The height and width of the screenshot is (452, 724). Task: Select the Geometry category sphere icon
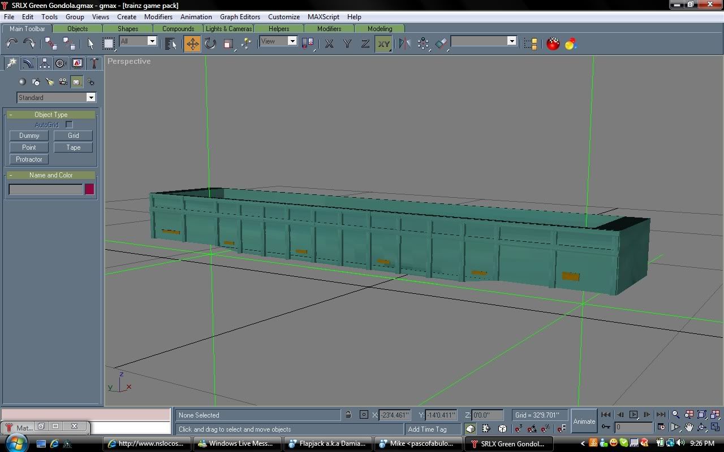point(23,82)
